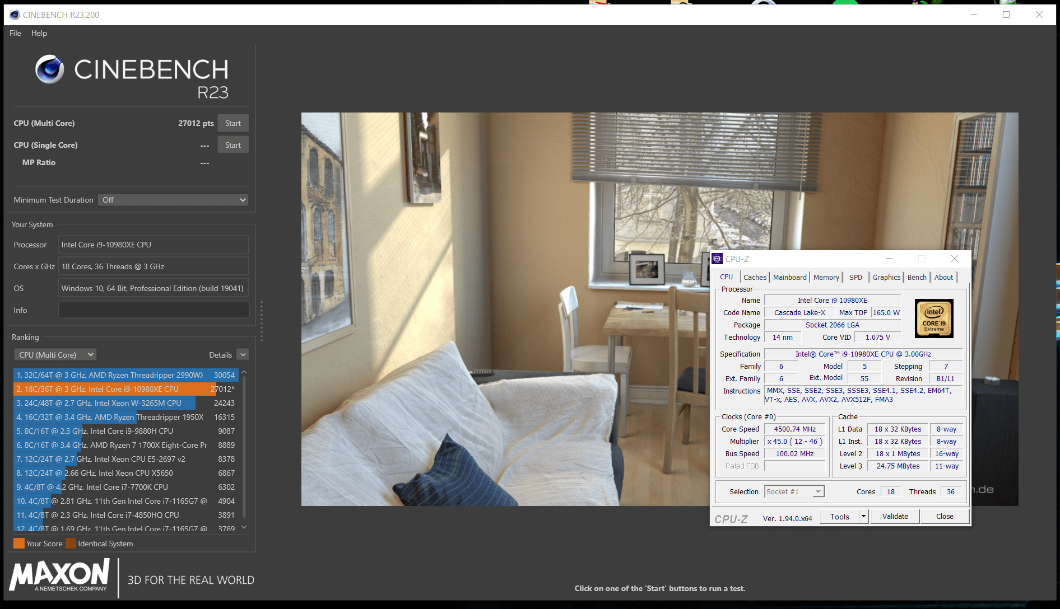Click the Info input field
This screenshot has width=1060, height=609.
(x=154, y=310)
